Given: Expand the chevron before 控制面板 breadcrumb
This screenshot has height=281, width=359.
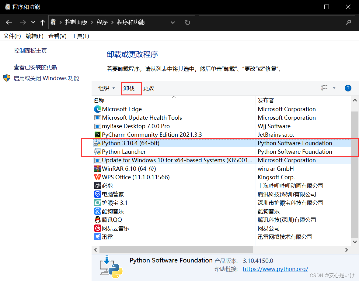Looking at the screenshot, I should coord(61,22).
